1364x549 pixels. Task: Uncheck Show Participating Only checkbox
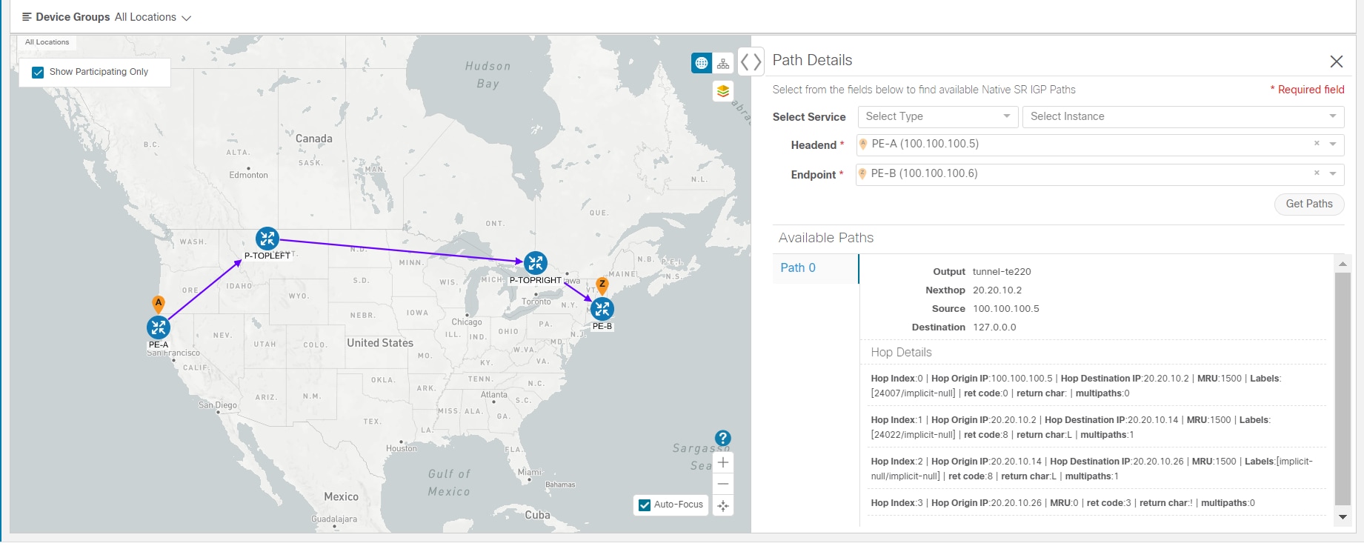click(x=38, y=73)
